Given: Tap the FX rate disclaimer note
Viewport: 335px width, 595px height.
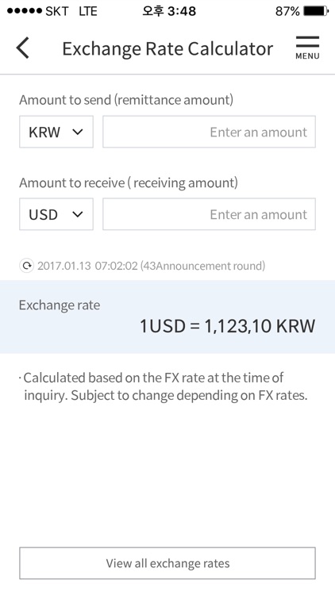Looking at the screenshot, I should click(x=164, y=386).
